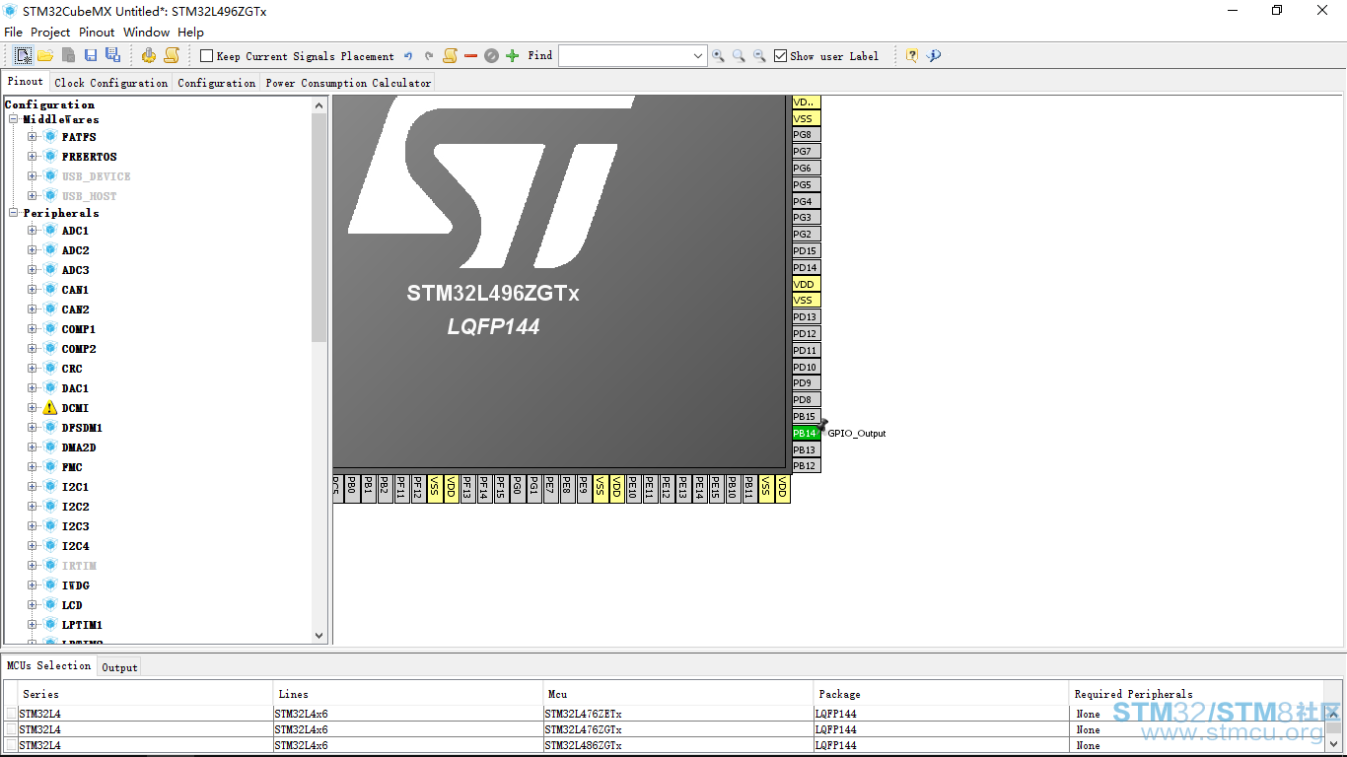The image size is (1347, 757).
Task: Click the Series column header
Action: click(145, 694)
